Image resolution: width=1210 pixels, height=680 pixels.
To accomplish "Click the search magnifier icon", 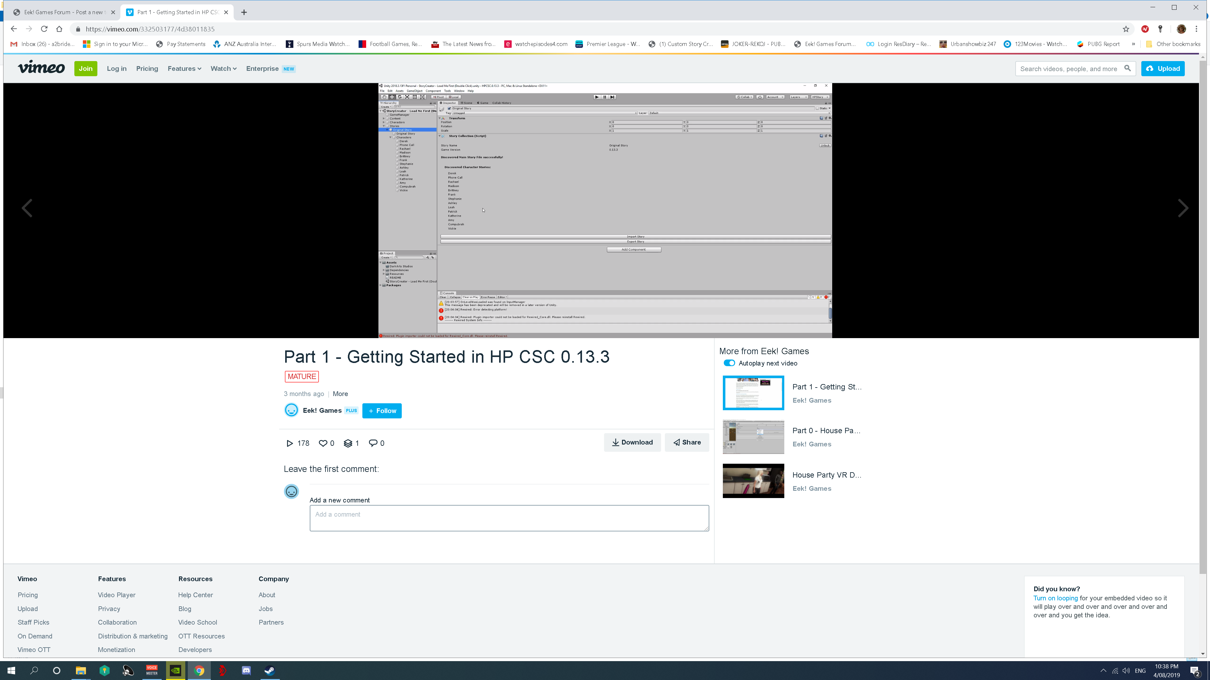I will [x=1128, y=68].
